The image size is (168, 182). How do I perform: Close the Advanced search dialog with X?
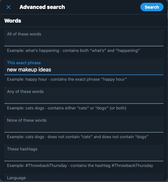tap(8, 7)
